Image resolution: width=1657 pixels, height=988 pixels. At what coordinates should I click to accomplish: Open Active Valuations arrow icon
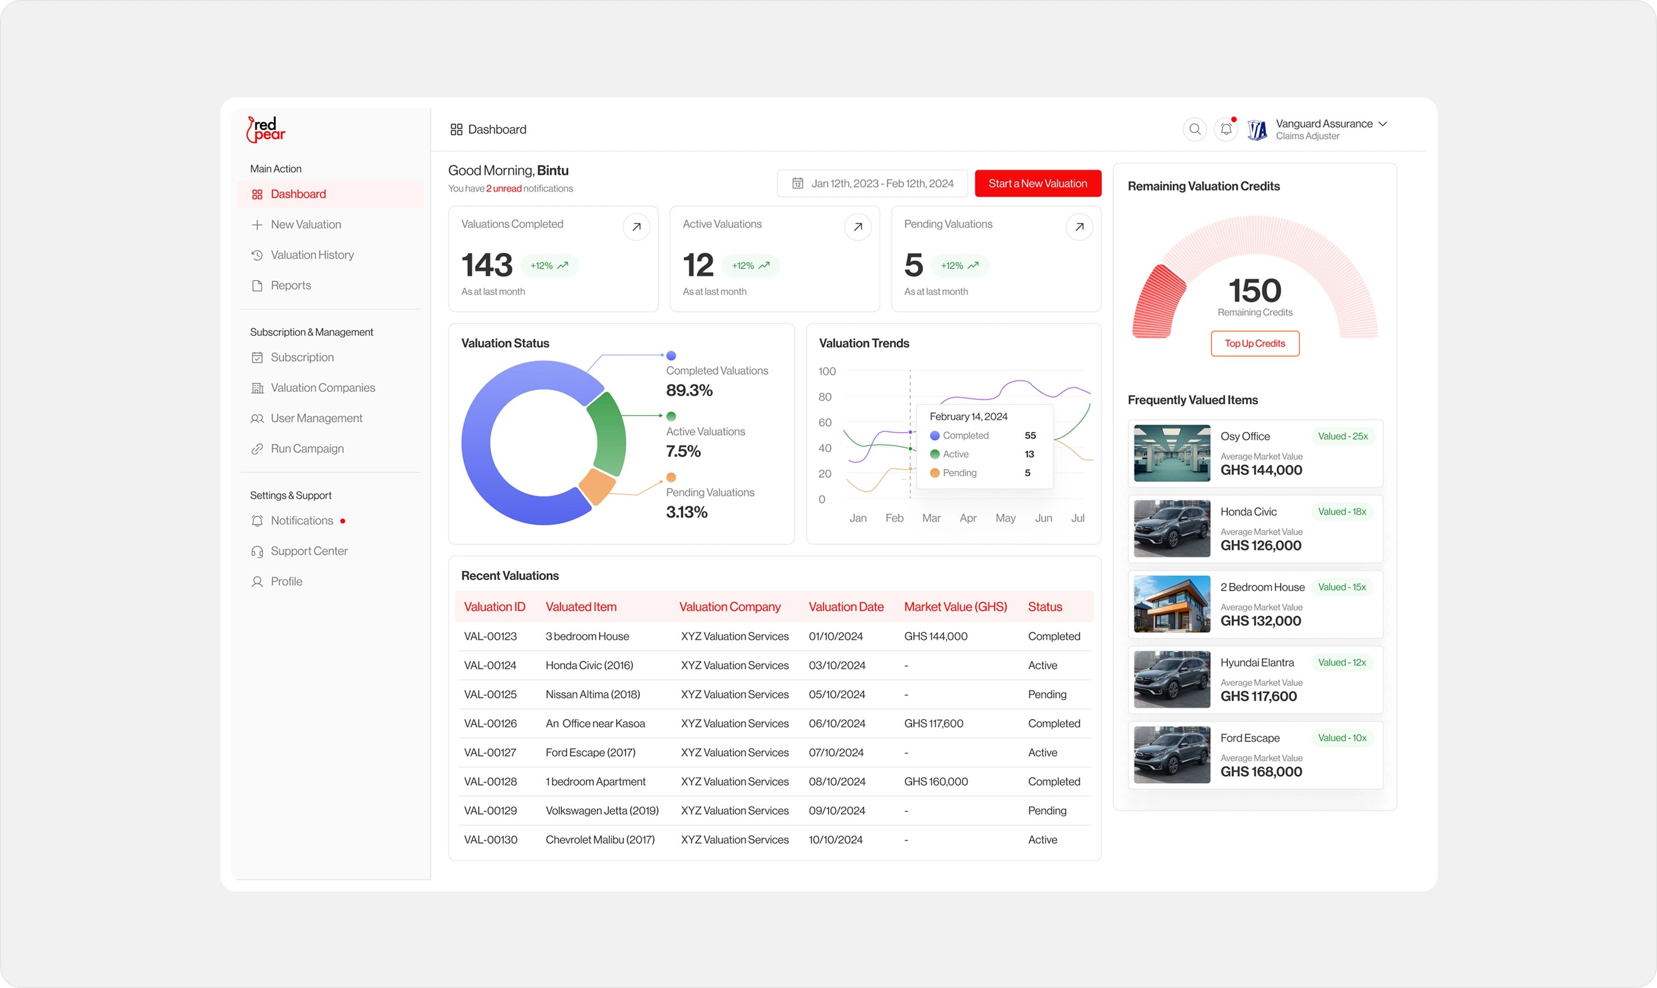tap(858, 227)
